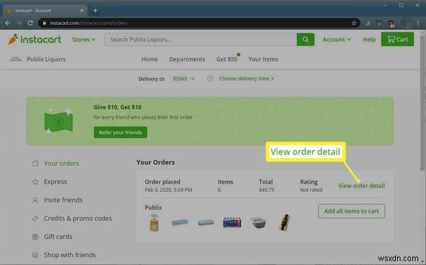Viewport: 426px width, 265px height.
Task: Click the Invite friends person icon
Action: [x=35, y=200]
